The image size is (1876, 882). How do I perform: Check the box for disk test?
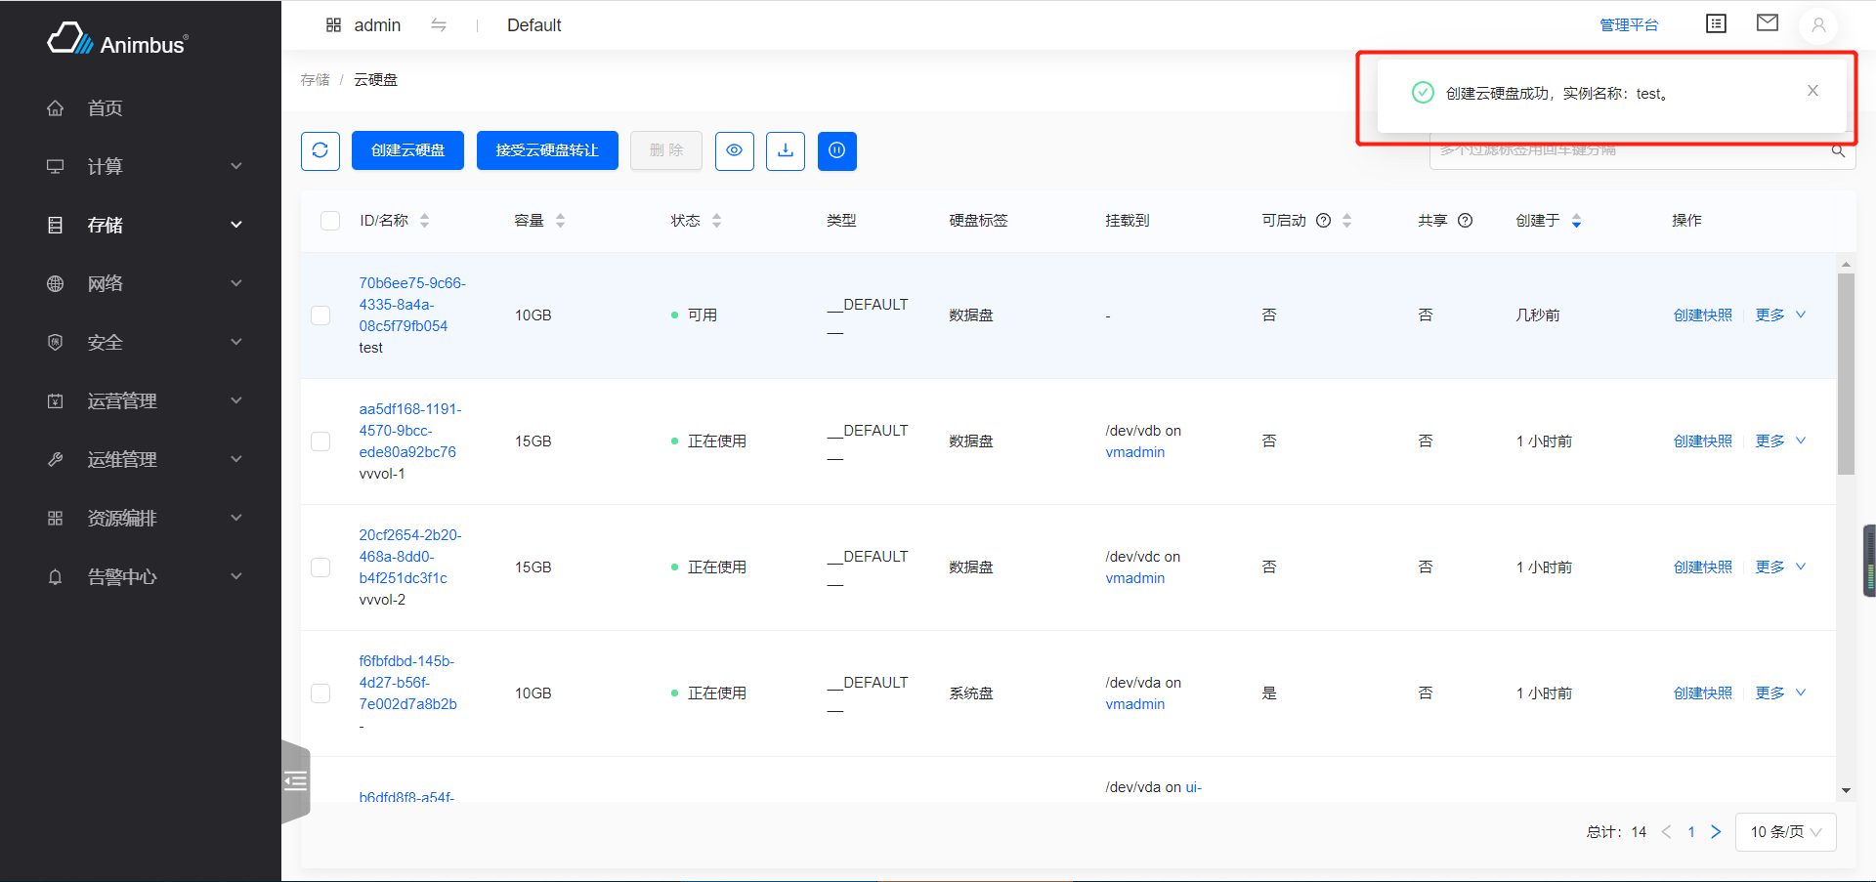click(320, 315)
